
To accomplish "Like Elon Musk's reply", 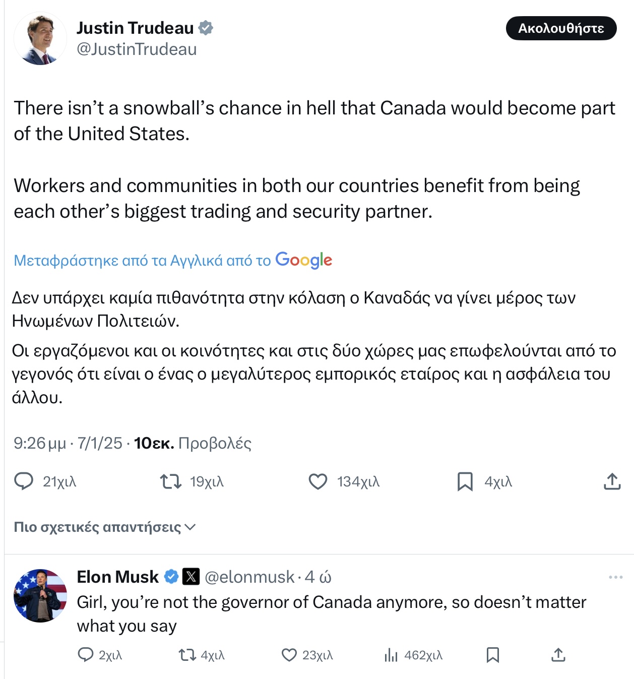I will point(289,655).
